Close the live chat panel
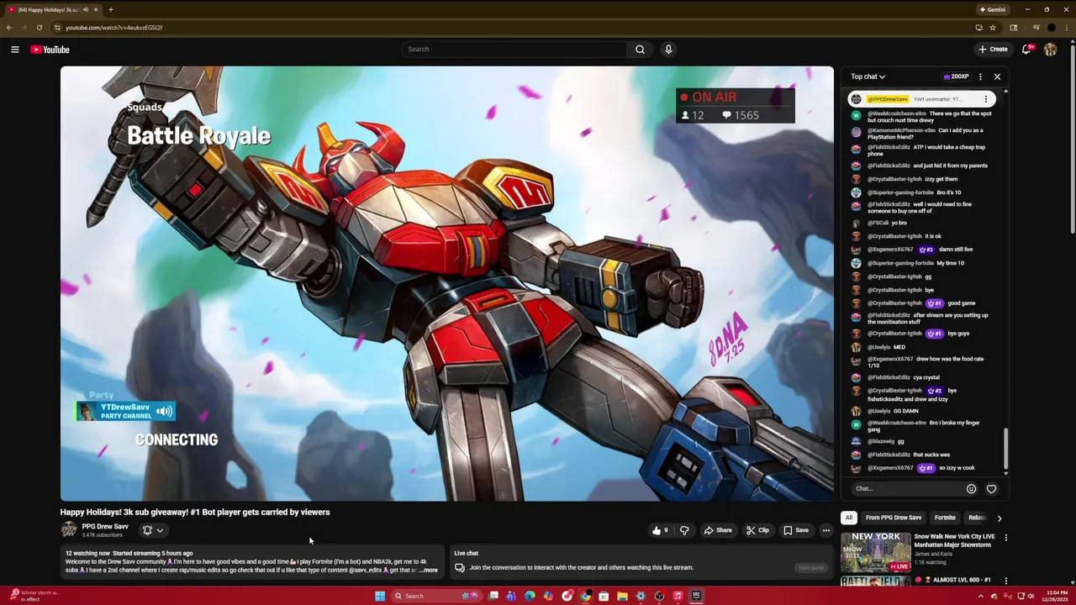Image resolution: width=1076 pixels, height=605 pixels. click(997, 76)
